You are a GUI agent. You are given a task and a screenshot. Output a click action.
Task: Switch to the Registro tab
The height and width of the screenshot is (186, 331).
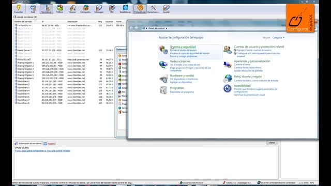[x=50, y=144]
